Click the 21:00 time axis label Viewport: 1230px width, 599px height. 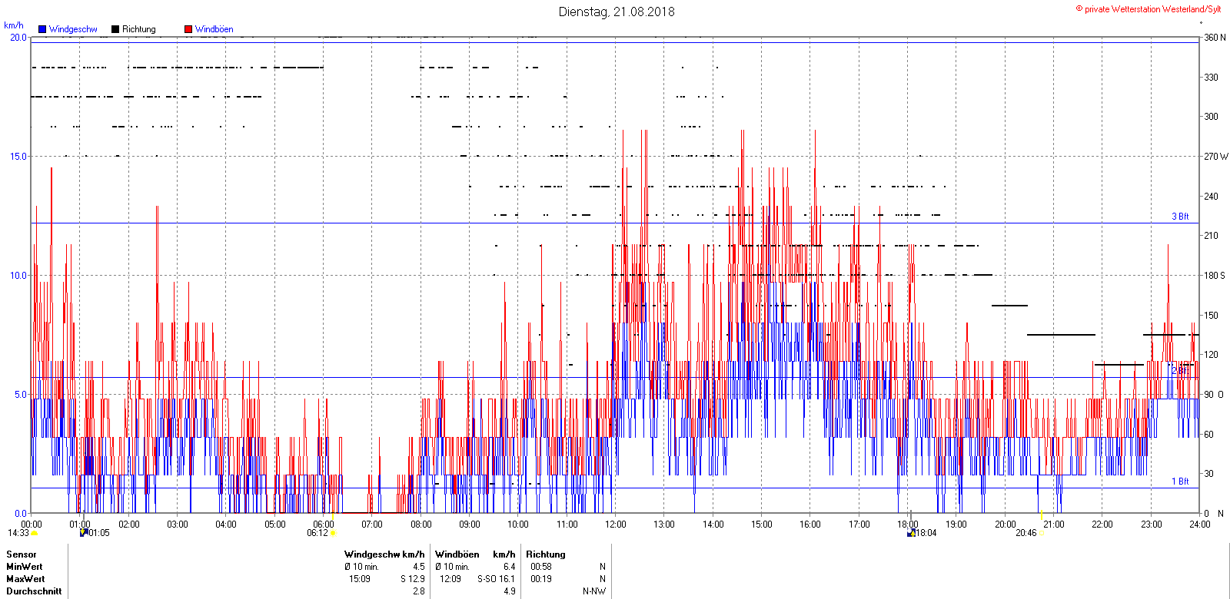[1054, 525]
